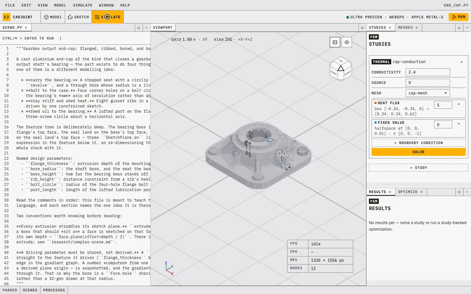
Task: Click the Conductivity input field
Action: (427, 72)
